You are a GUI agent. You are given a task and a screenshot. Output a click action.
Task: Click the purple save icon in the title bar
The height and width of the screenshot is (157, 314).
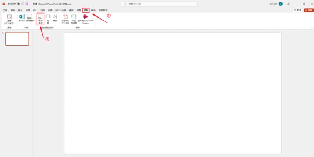[x=27, y=4]
